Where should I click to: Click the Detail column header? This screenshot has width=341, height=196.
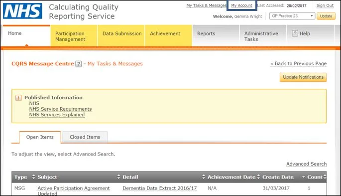click(130, 177)
